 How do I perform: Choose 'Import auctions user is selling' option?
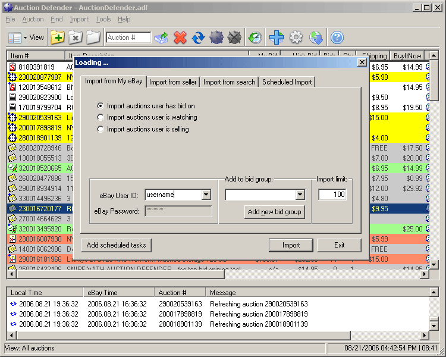tap(100, 129)
